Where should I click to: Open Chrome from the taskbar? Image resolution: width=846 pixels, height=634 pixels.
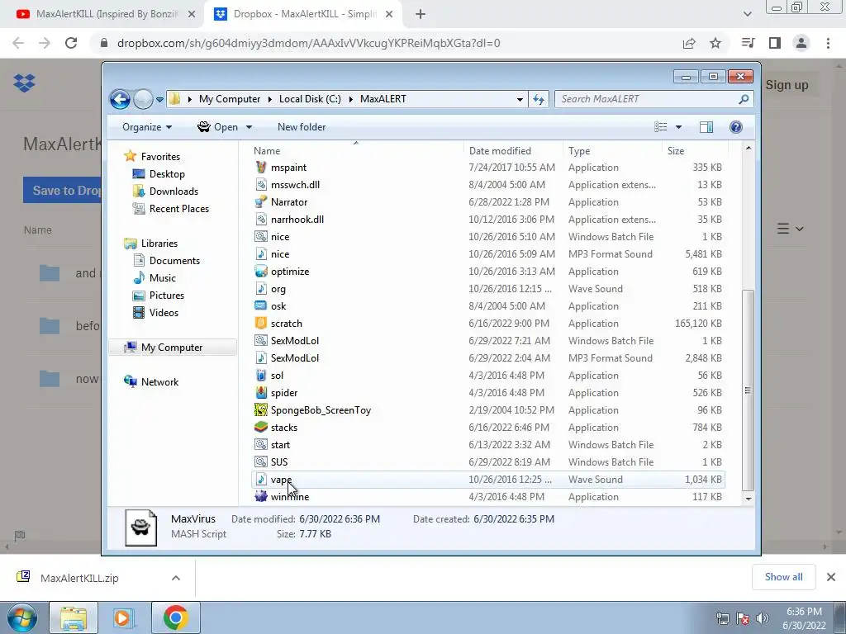click(x=175, y=617)
